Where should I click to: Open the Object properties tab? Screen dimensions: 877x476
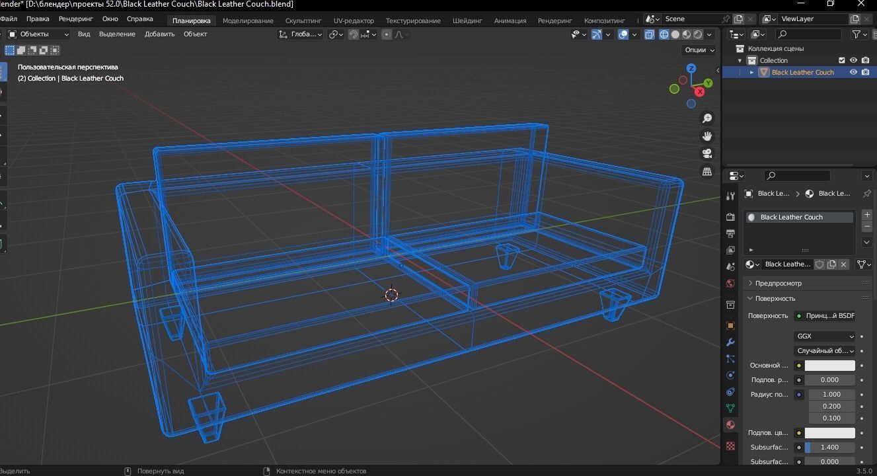(730, 325)
